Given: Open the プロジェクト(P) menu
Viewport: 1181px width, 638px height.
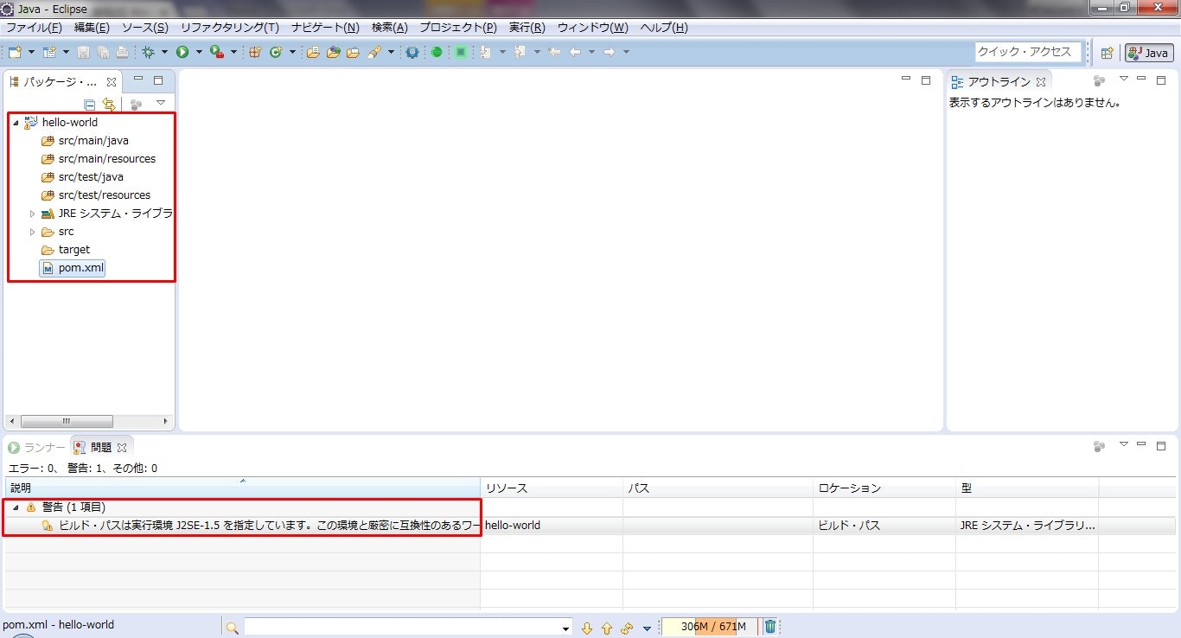Looking at the screenshot, I should (458, 28).
